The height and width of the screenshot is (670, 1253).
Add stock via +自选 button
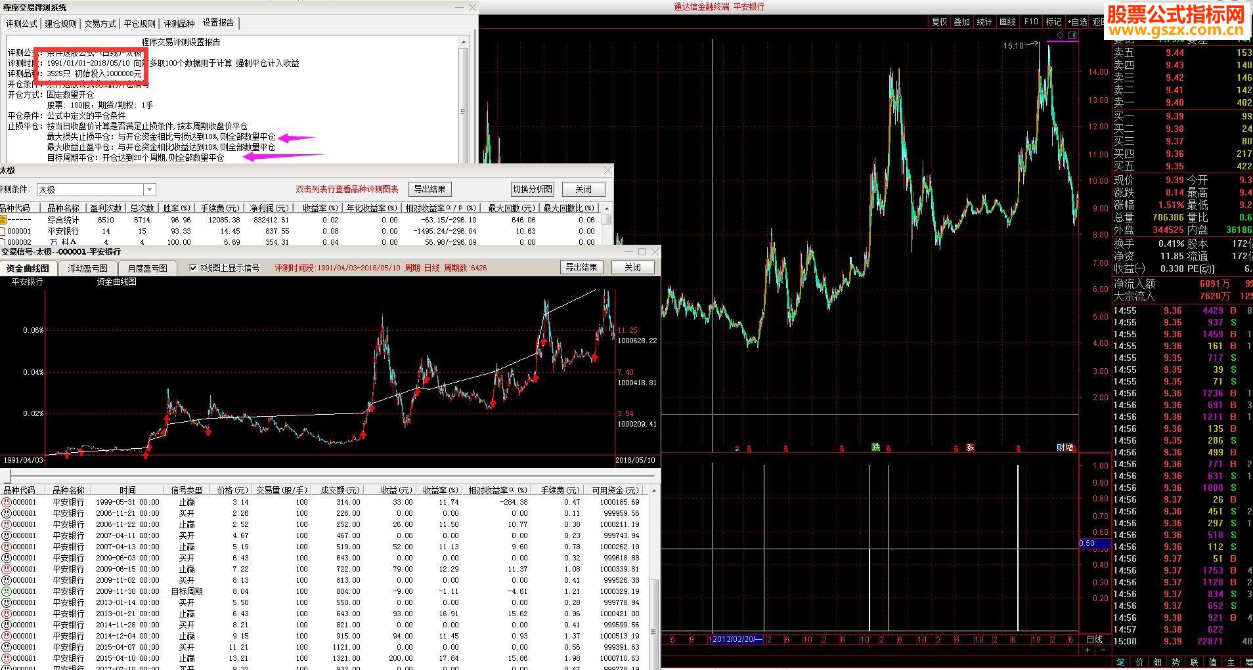(1078, 22)
